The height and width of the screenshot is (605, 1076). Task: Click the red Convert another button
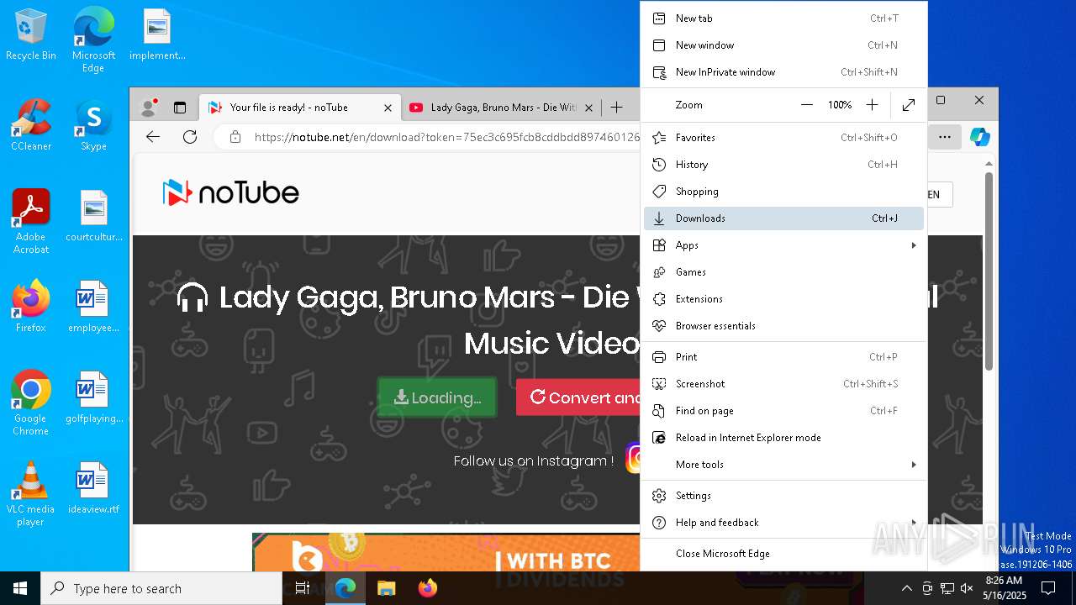click(x=578, y=397)
